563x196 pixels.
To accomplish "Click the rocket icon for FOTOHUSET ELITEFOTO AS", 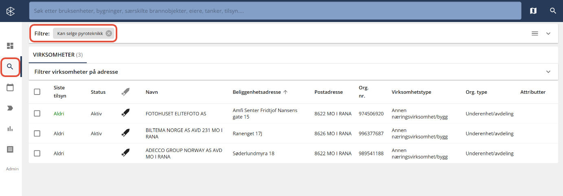I will 125,114.
